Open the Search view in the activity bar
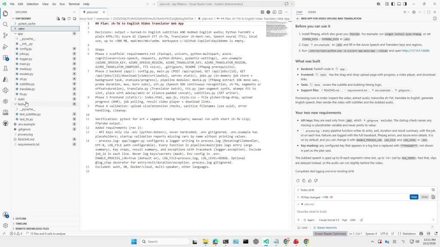The image size is (440, 247). [x=5, y=24]
